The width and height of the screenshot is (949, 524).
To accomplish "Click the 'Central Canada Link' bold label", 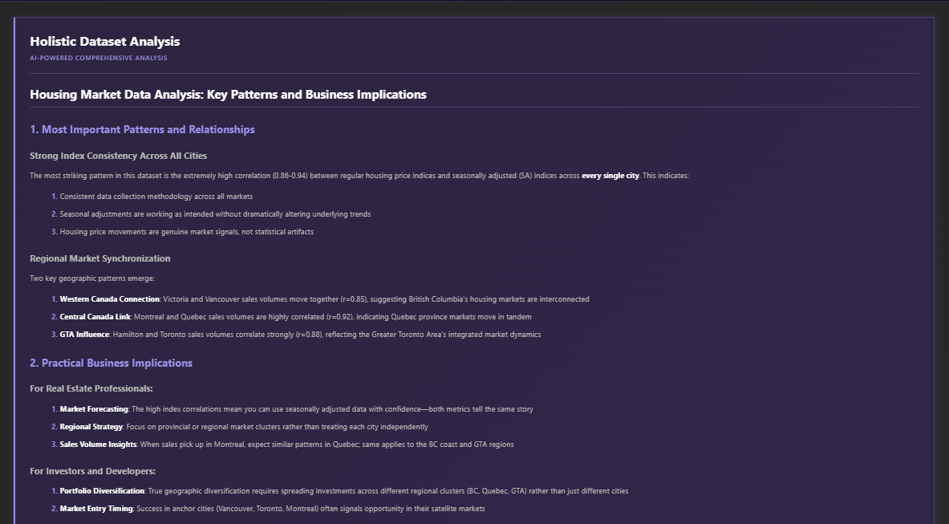I will point(95,317).
